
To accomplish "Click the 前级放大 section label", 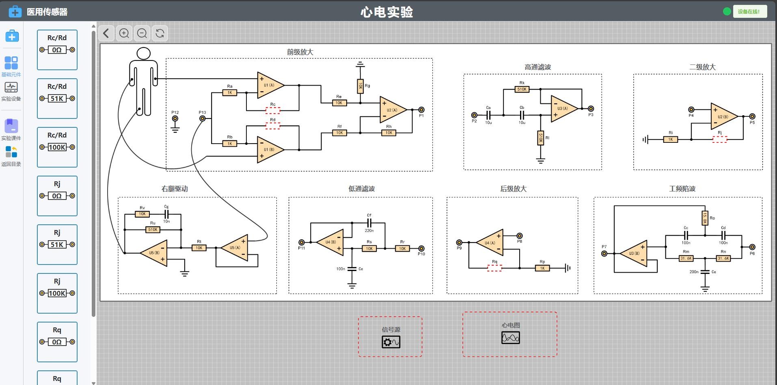I will (x=300, y=52).
